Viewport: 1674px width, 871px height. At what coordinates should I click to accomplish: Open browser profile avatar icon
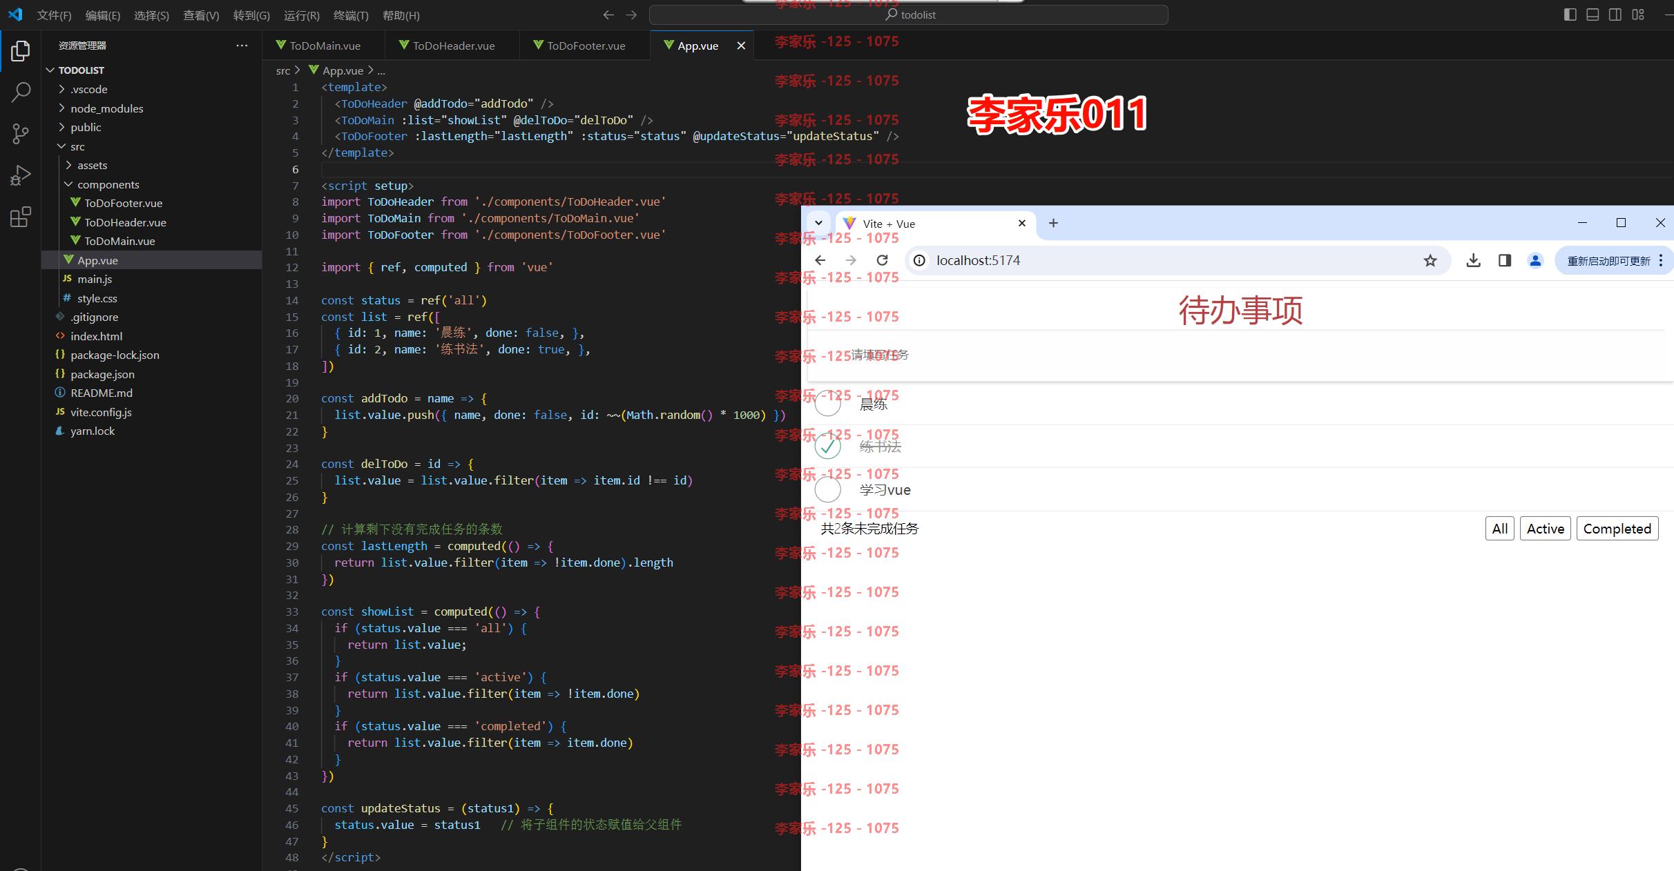click(x=1535, y=260)
